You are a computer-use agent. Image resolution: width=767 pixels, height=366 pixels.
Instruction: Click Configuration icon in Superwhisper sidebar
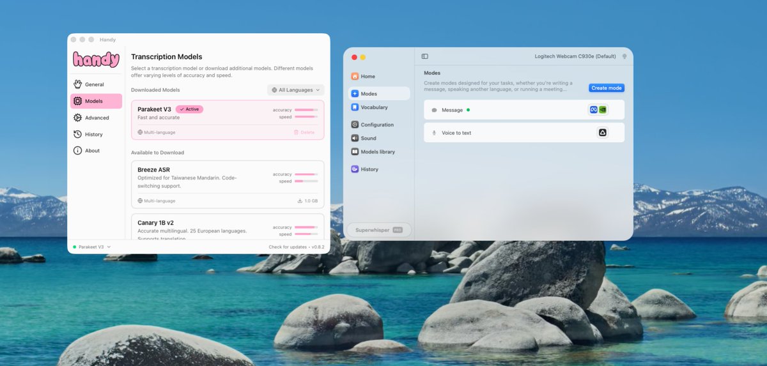tap(355, 125)
